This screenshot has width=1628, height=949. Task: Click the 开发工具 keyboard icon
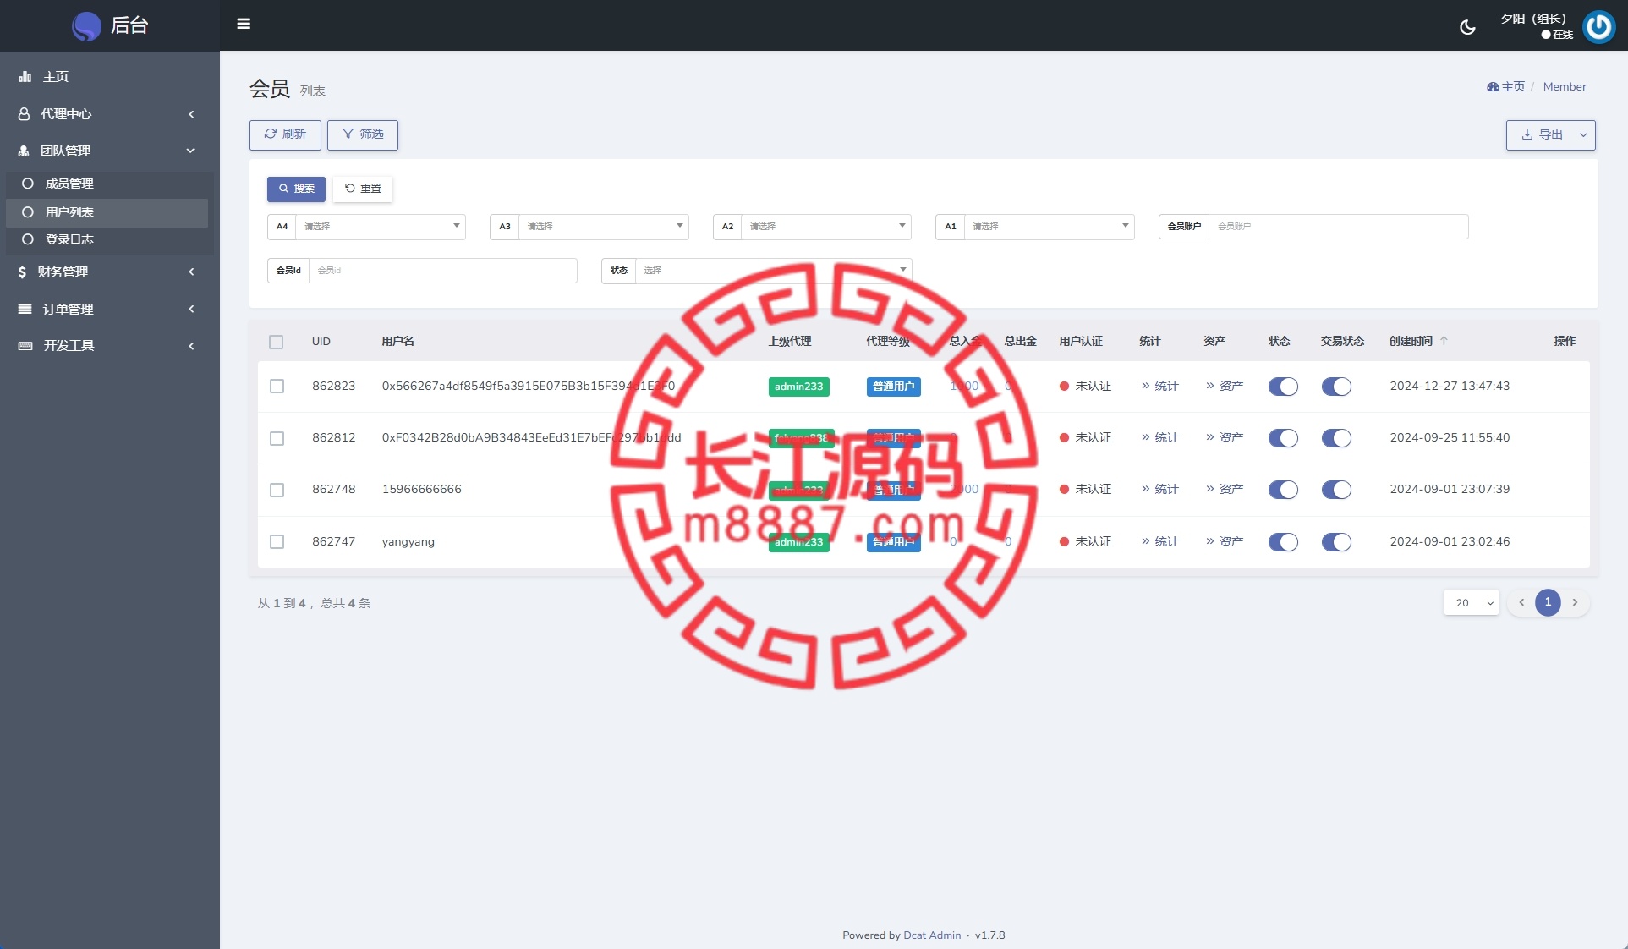point(25,346)
